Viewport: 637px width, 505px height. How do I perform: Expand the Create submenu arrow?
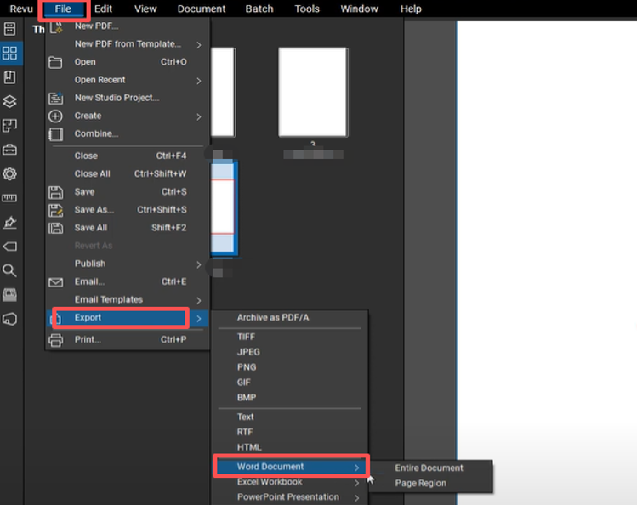(199, 117)
